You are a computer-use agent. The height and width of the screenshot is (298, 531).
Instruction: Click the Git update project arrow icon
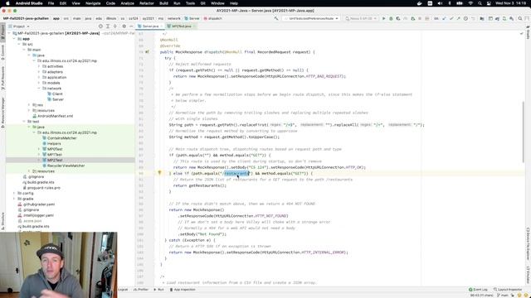click(444, 18)
